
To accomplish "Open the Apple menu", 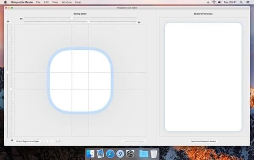I will pyautogui.click(x=6, y=2).
